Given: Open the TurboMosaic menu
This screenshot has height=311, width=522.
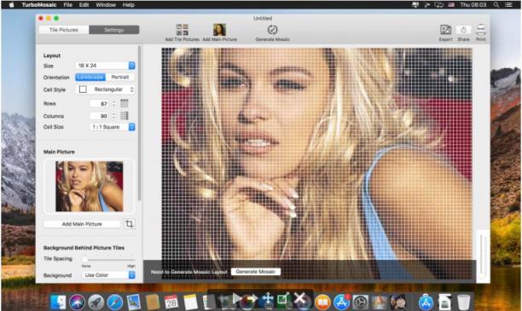Looking at the screenshot, I should 39,4.
